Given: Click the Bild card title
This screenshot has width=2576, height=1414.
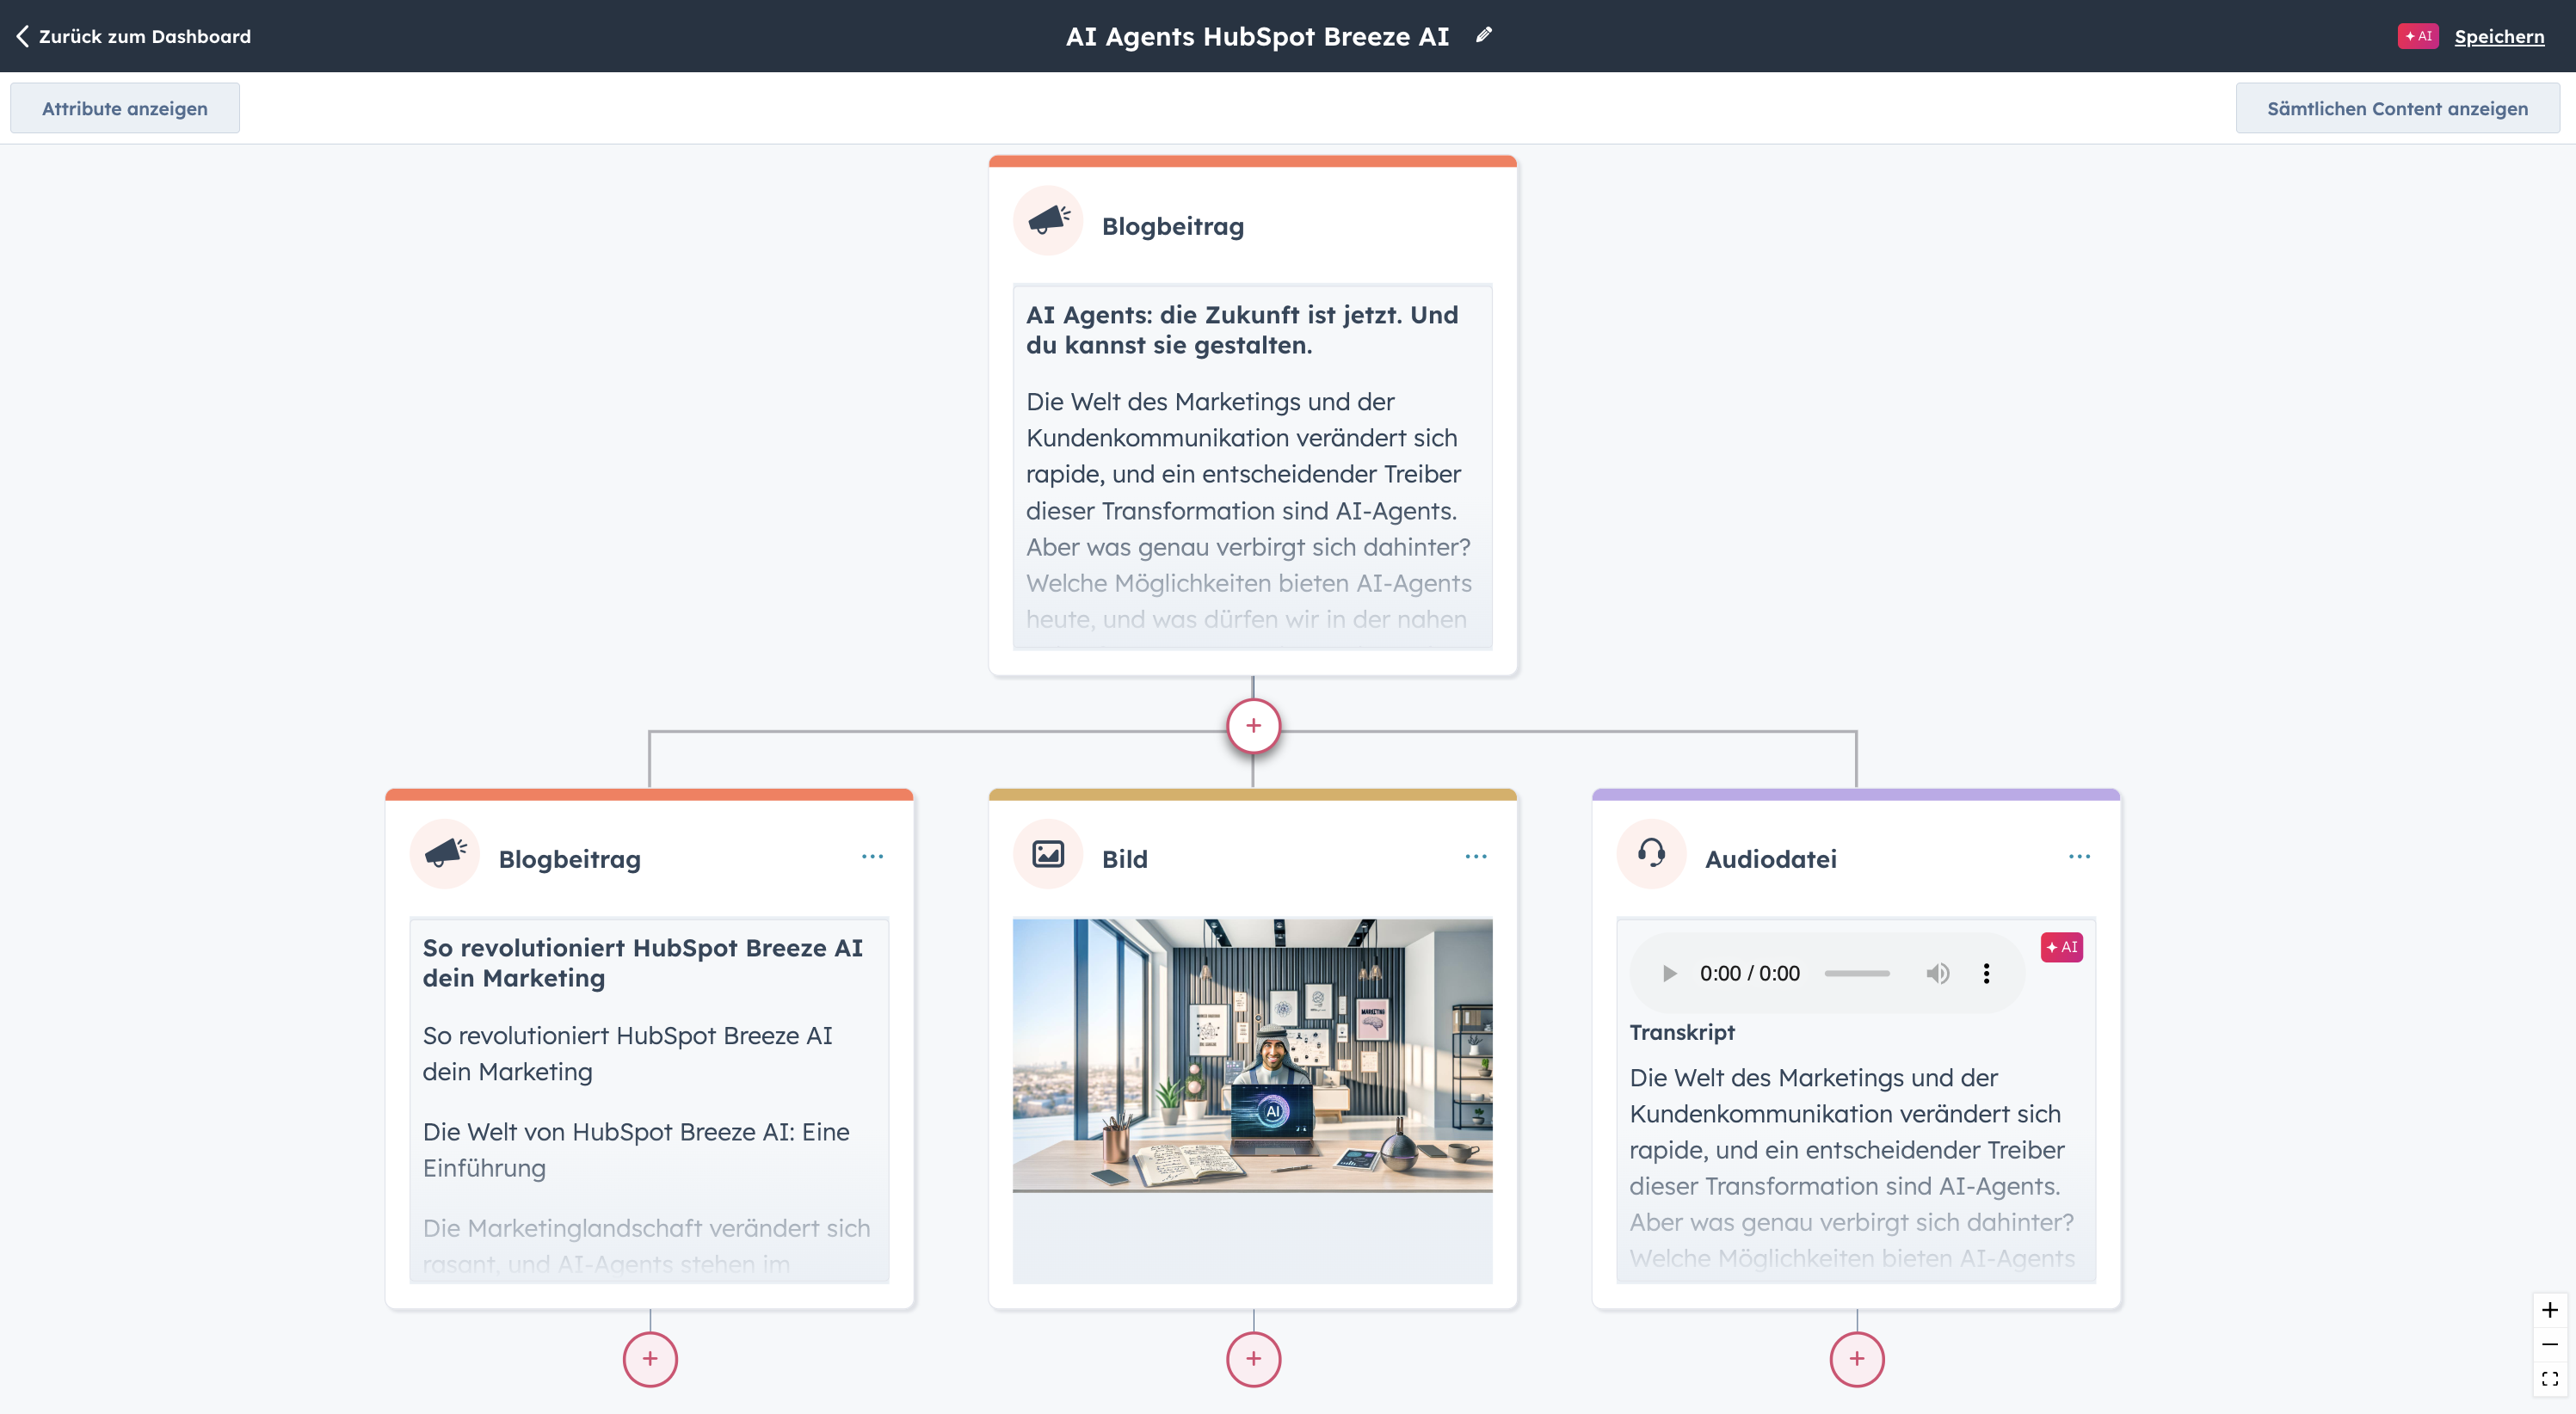Looking at the screenshot, I should (1125, 859).
